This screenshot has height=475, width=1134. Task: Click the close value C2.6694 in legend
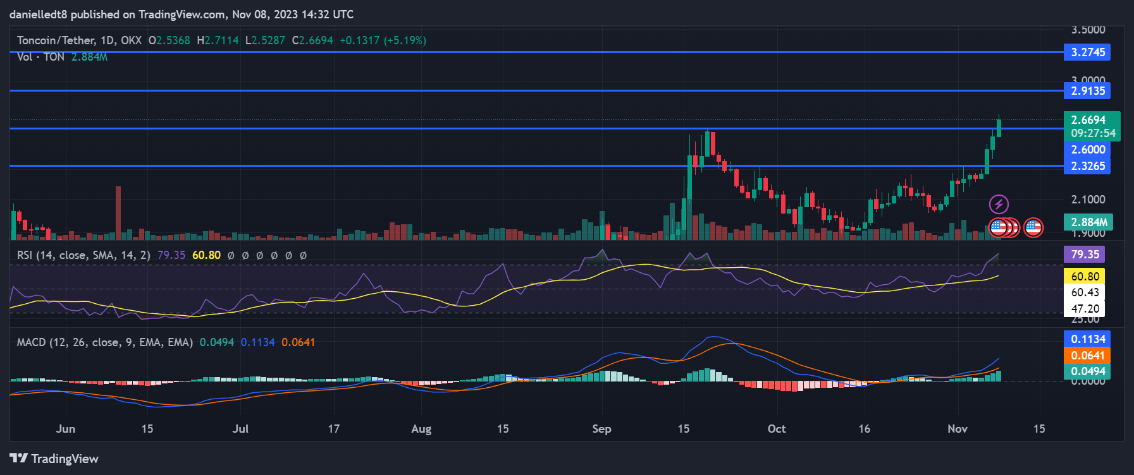pos(312,40)
